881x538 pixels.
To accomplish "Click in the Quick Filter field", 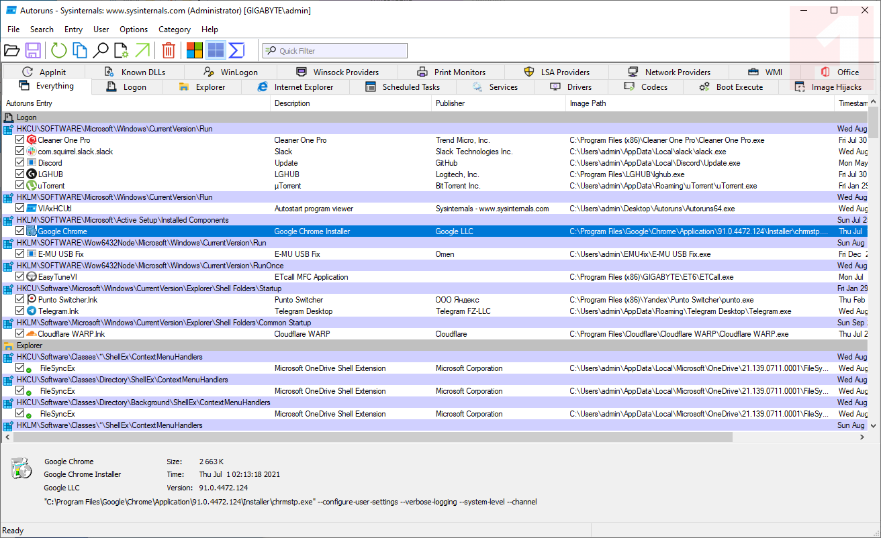I will click(x=341, y=51).
